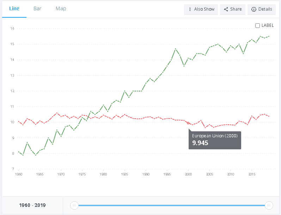Click the 2010 x-axis year label

tap(231, 174)
